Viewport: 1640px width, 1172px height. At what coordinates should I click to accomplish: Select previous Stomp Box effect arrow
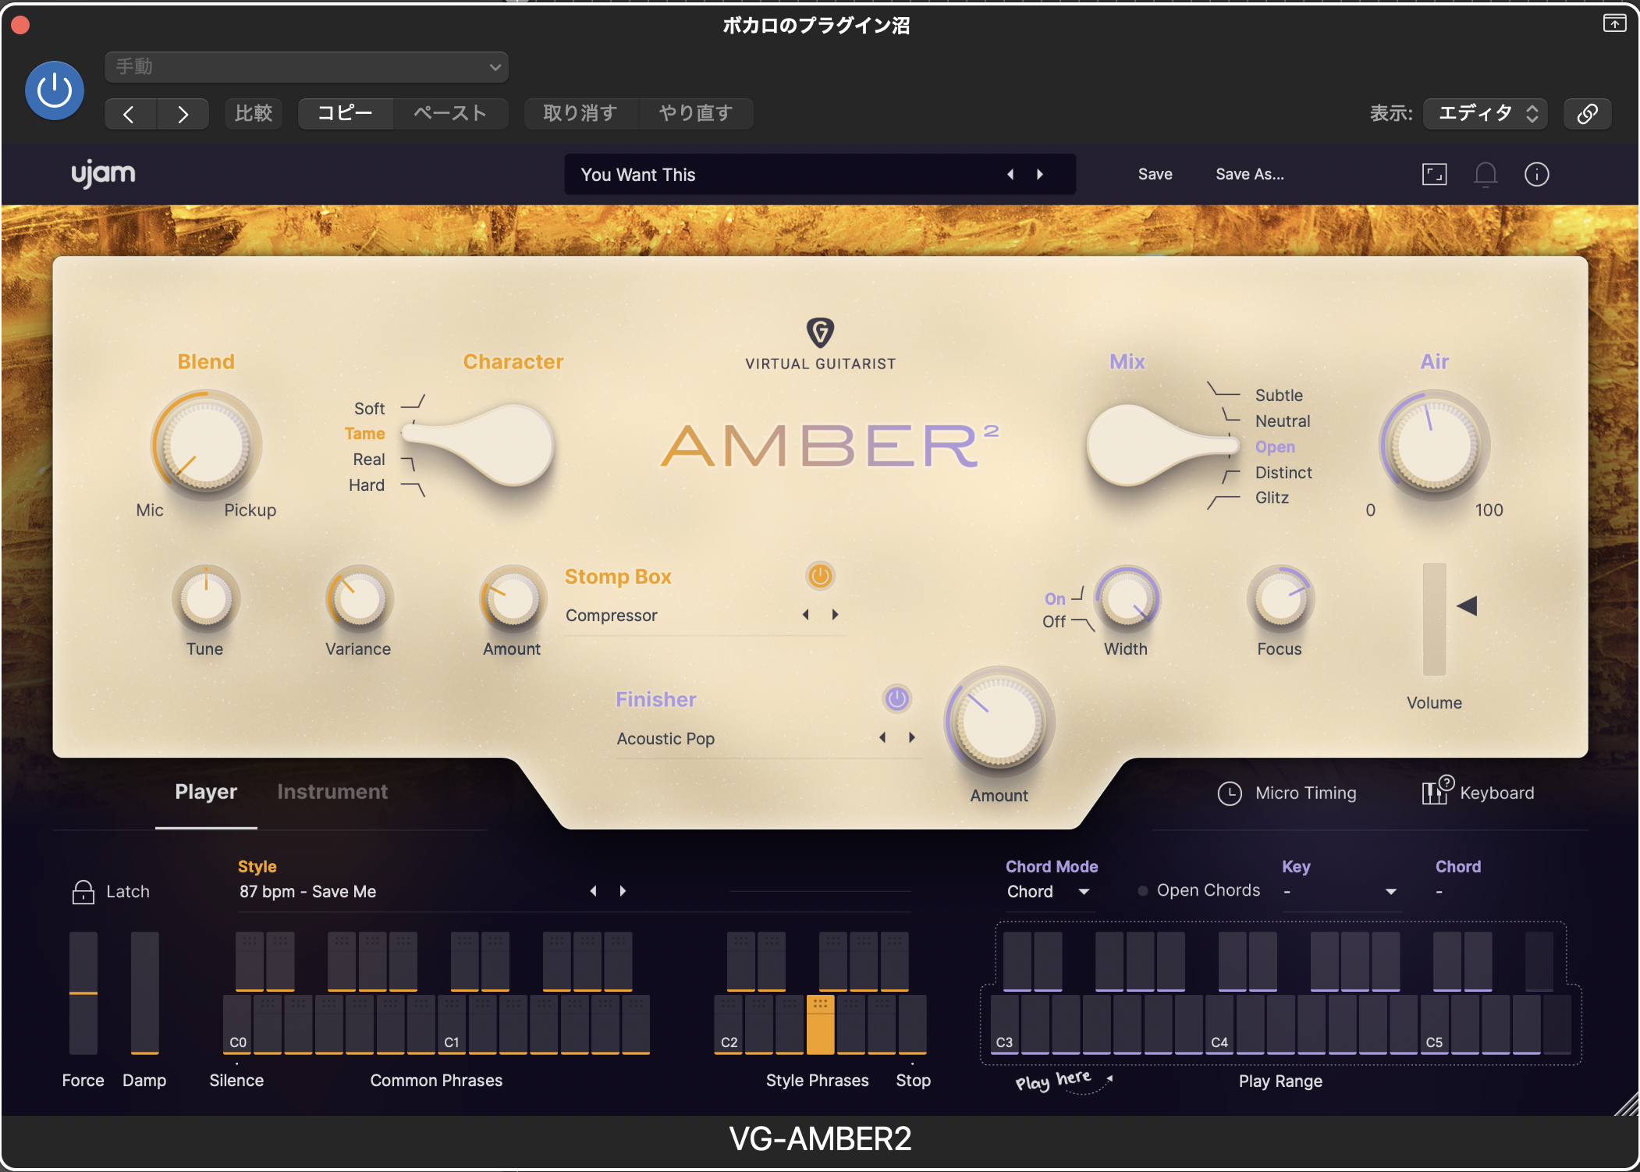(x=806, y=615)
